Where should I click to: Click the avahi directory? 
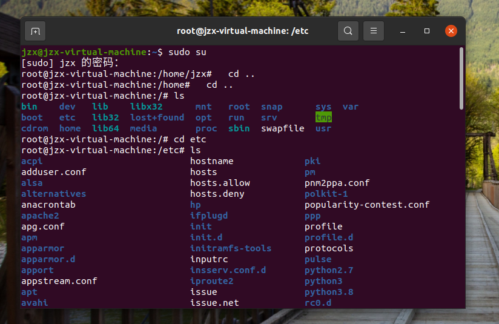(x=35, y=303)
